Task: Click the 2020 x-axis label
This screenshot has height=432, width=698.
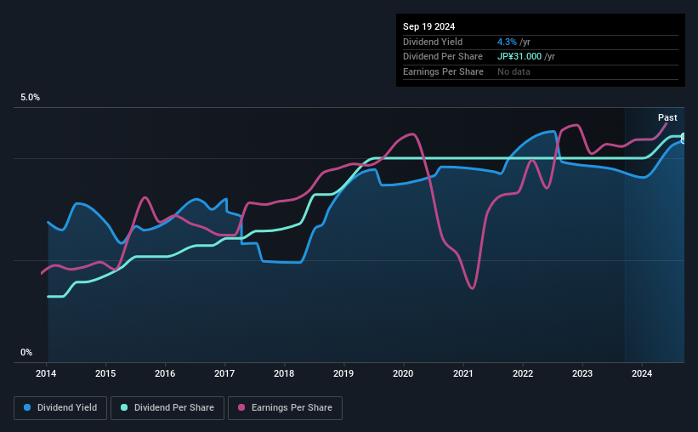Action: point(403,373)
